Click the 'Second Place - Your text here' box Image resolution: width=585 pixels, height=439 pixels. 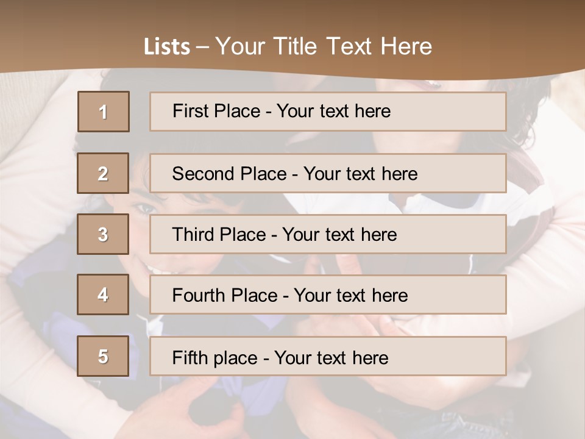[x=328, y=173]
